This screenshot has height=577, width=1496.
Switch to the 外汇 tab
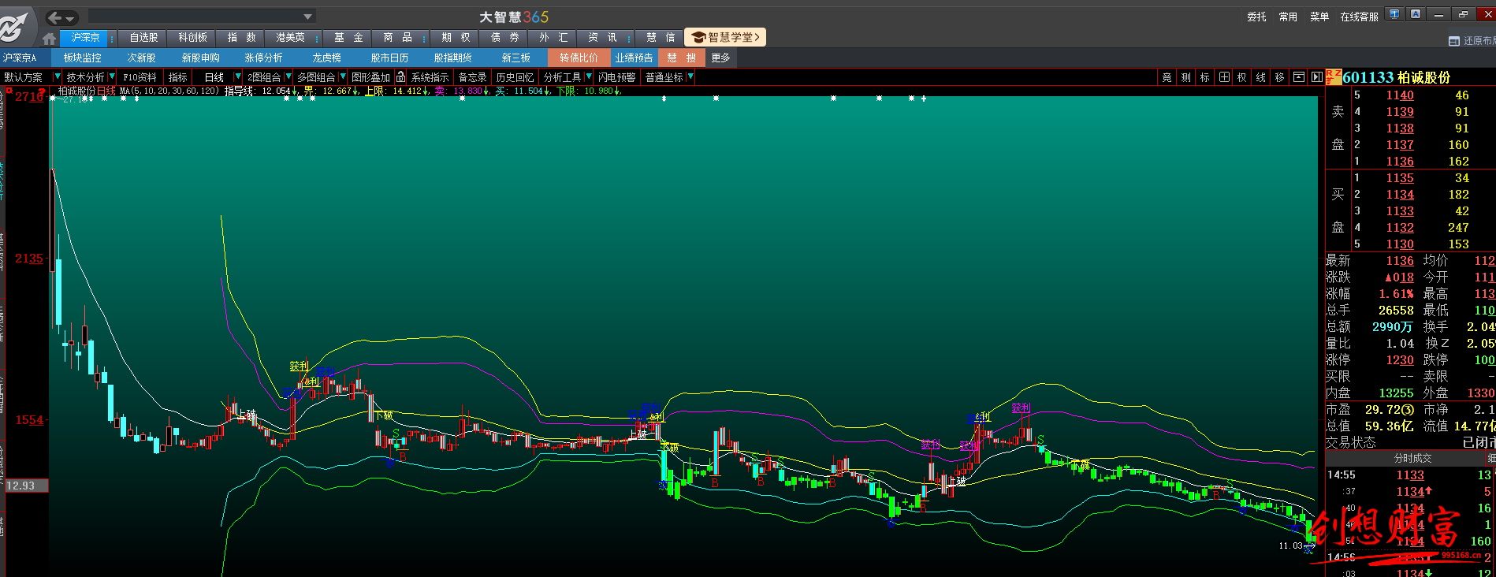(553, 38)
